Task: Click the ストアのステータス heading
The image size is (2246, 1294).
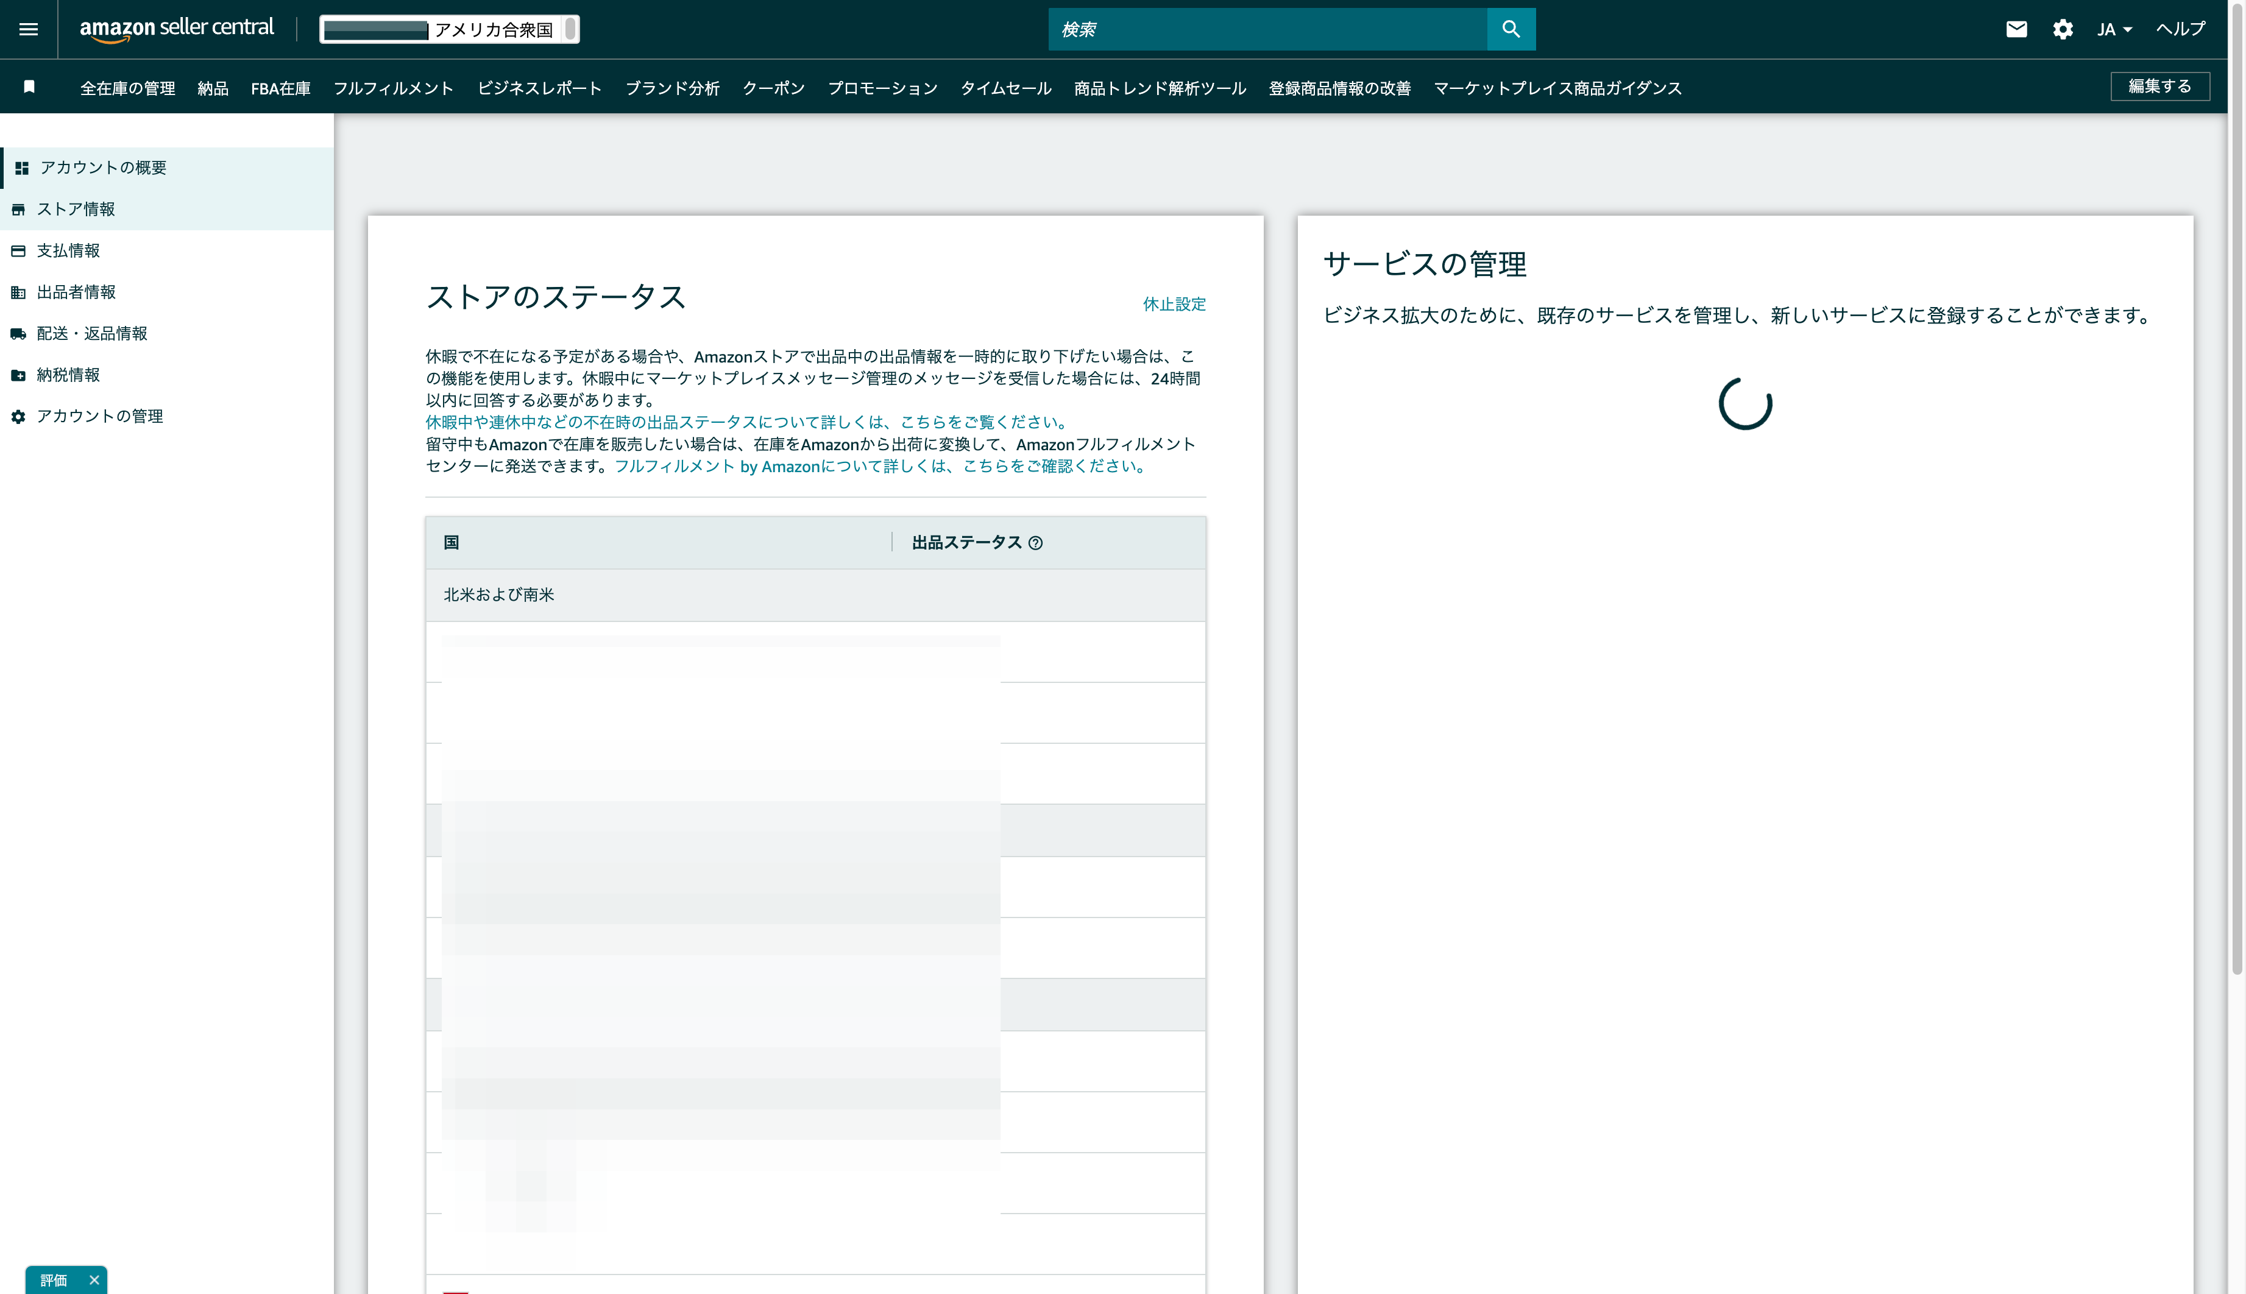Action: pyautogui.click(x=556, y=297)
